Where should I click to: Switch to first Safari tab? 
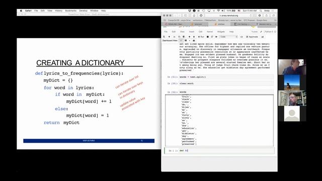[x=174, y=24]
